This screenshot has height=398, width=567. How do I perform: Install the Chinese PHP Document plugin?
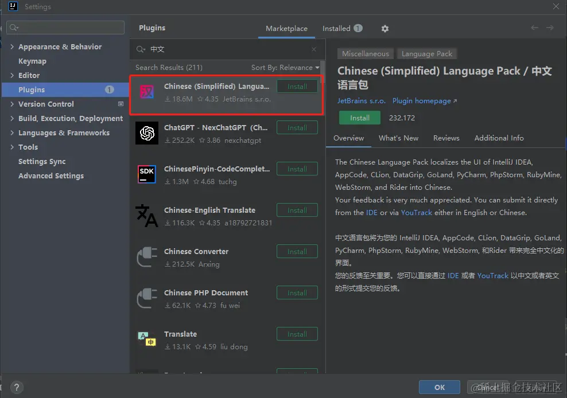coord(297,293)
